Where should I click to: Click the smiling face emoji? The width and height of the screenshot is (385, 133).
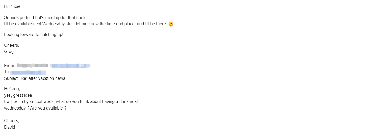pyautogui.click(x=171, y=24)
